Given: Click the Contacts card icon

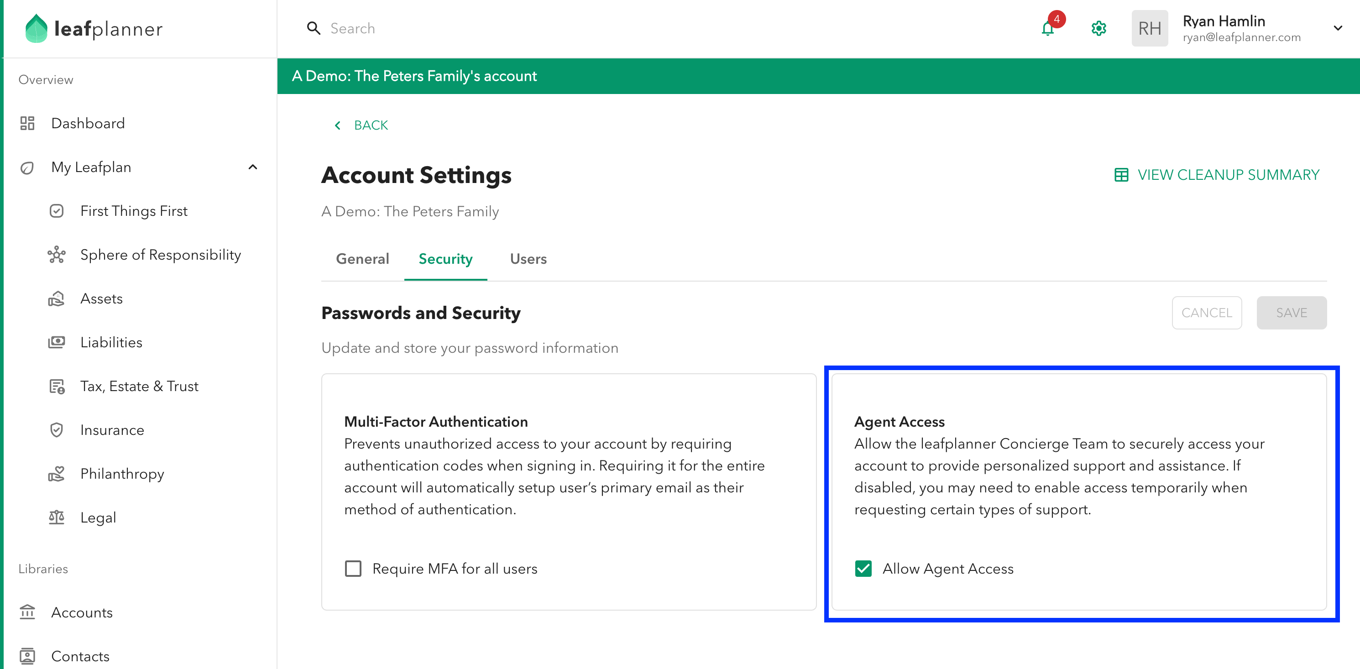Looking at the screenshot, I should pyautogui.click(x=27, y=656).
